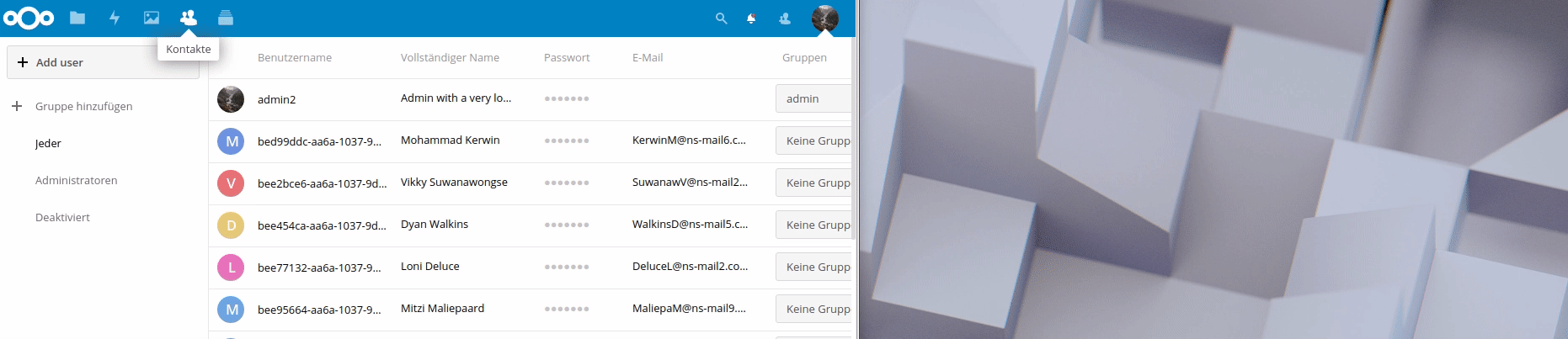Click username starting bee454ca
Viewport: 1568px width, 339px height.
[322, 225]
